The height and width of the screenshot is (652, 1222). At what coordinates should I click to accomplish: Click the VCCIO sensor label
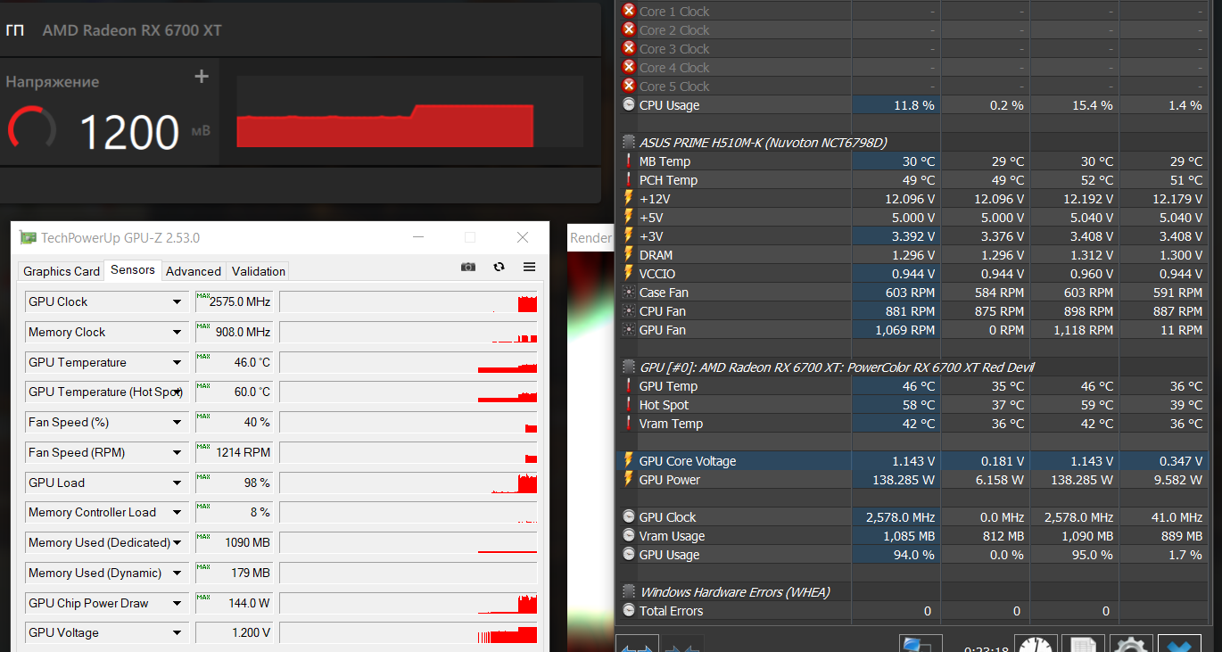(657, 274)
